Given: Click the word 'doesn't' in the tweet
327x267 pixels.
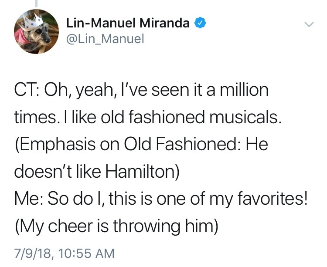Looking at the screenshot, I should click(x=44, y=172).
